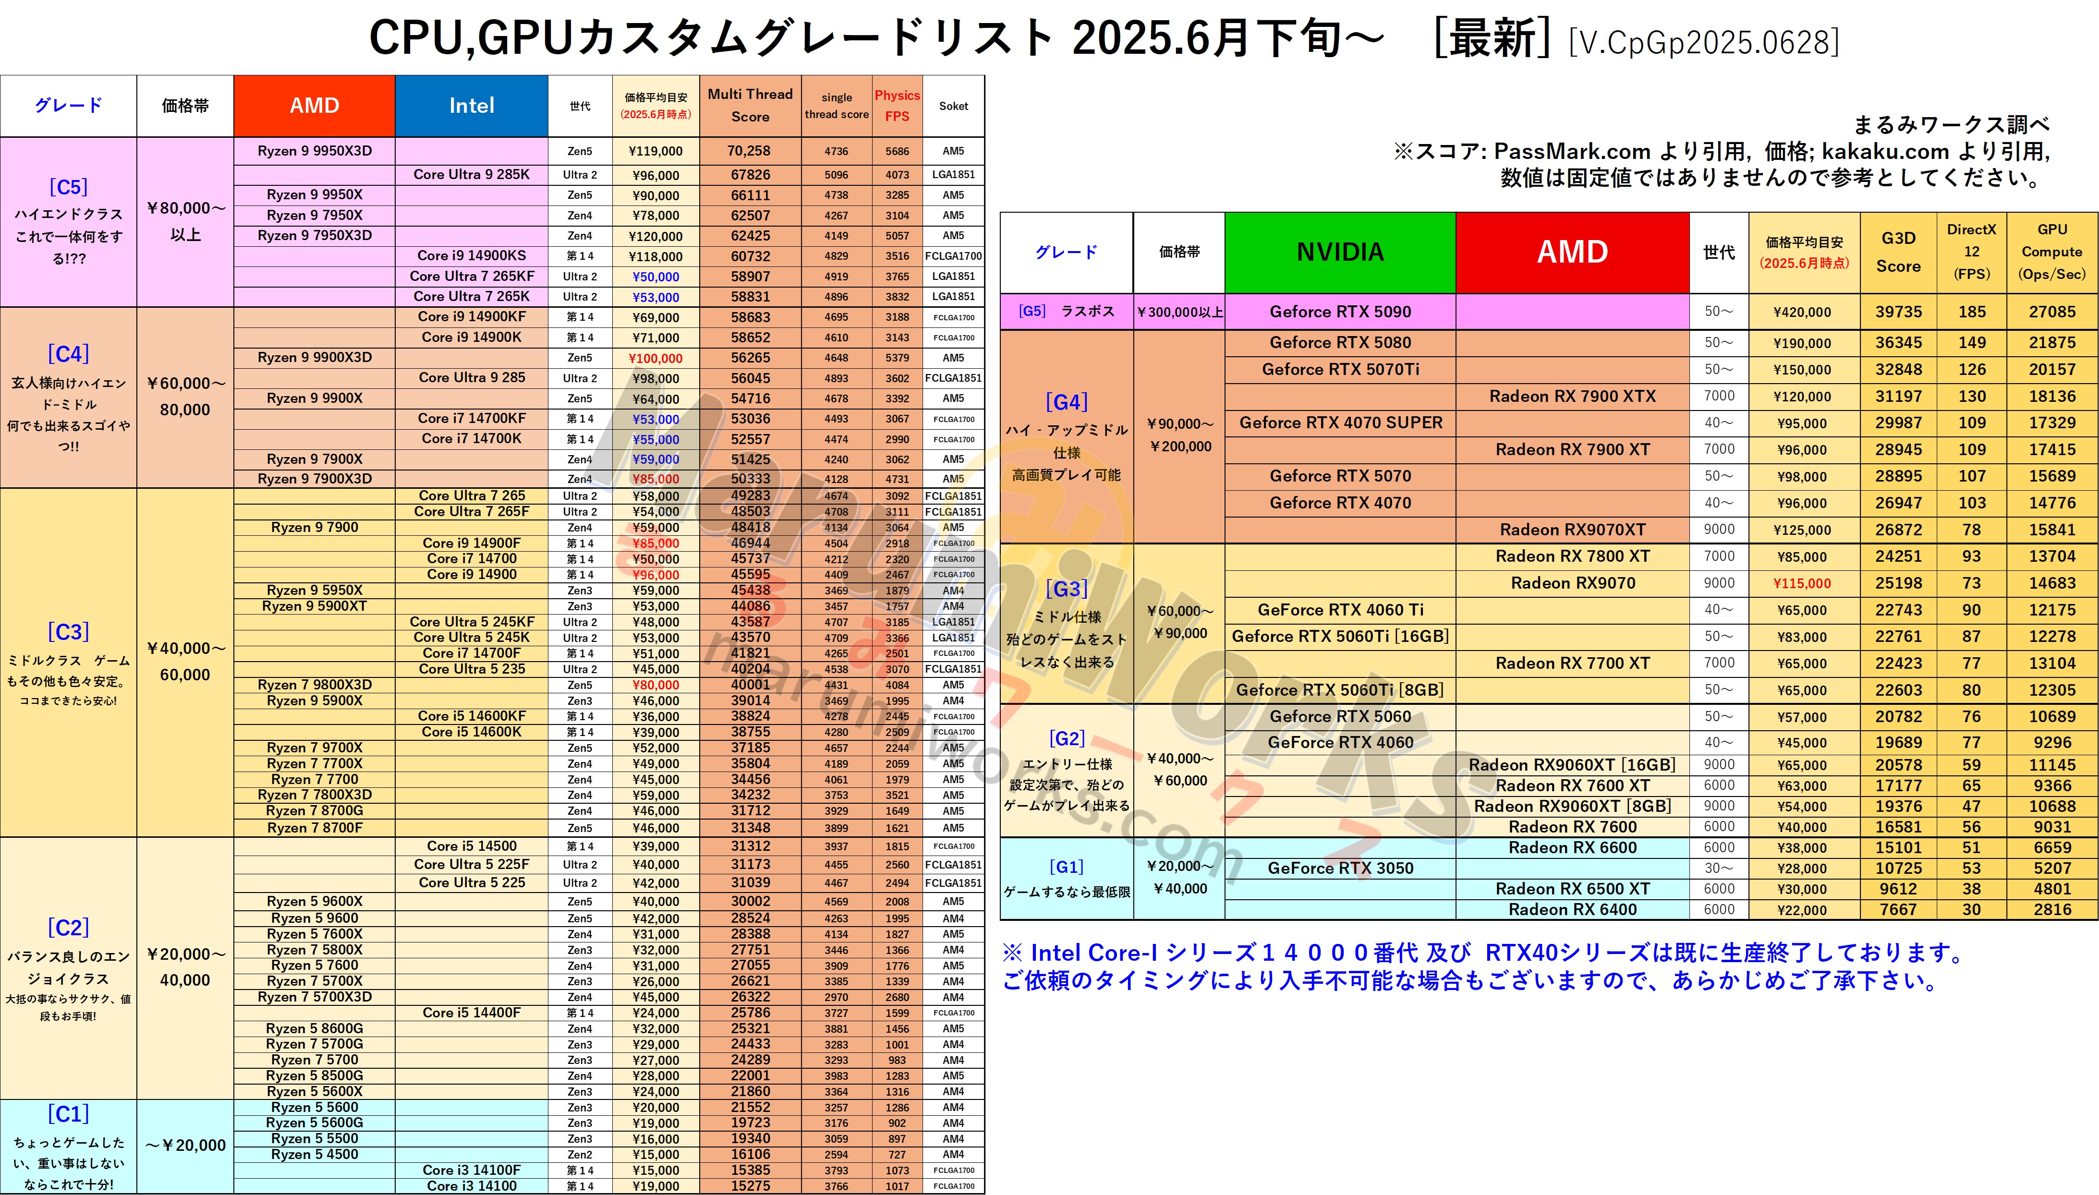
Task: Click the ¥420,000 price cell
Action: coord(1802,312)
